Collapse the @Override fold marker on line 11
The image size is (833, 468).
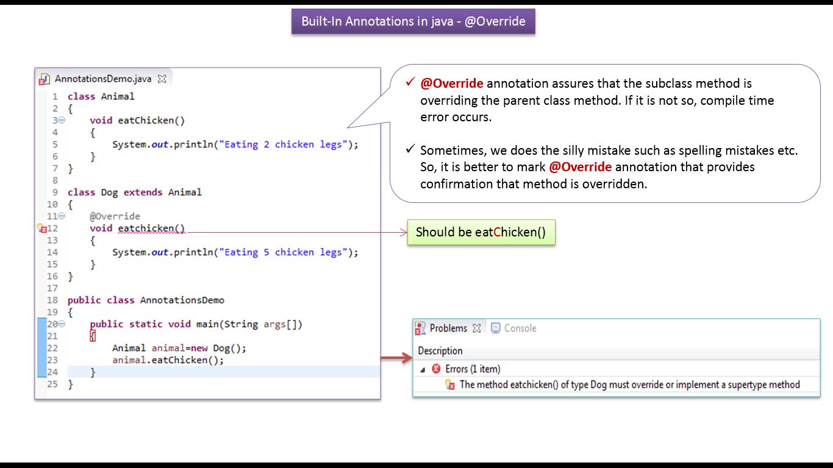tap(62, 216)
